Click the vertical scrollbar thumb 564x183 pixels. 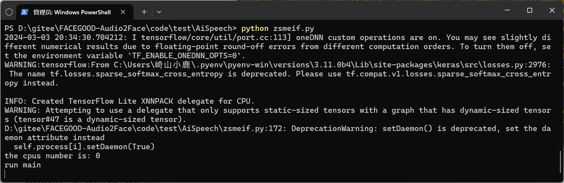560,162
